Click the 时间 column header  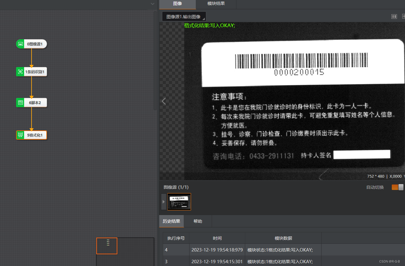point(217,238)
